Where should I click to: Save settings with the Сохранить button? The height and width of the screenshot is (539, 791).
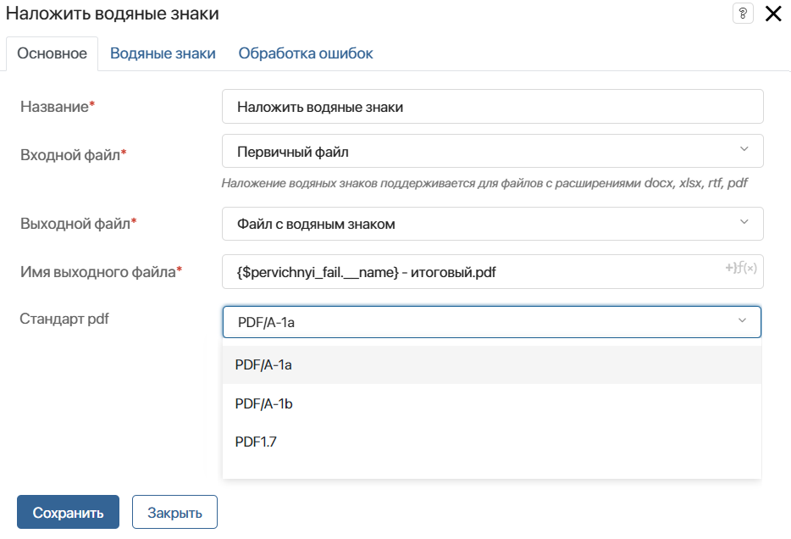[x=68, y=512]
